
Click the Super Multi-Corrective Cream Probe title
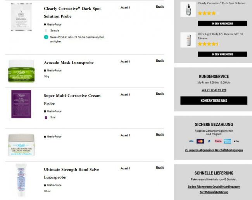pyautogui.click(x=72, y=99)
